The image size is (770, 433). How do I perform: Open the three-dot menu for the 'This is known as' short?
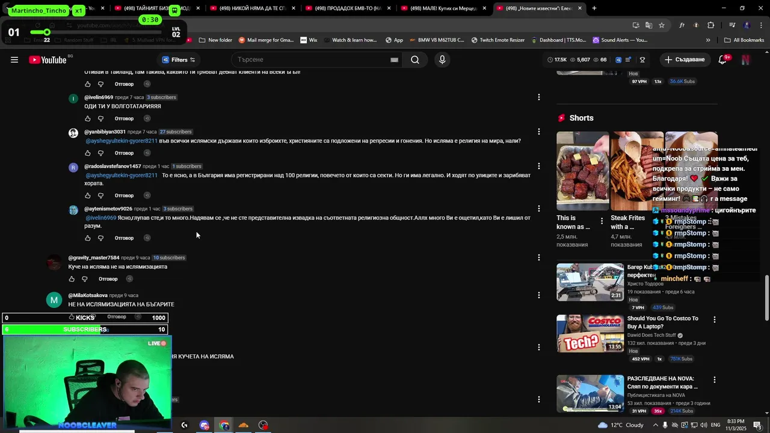(602, 221)
